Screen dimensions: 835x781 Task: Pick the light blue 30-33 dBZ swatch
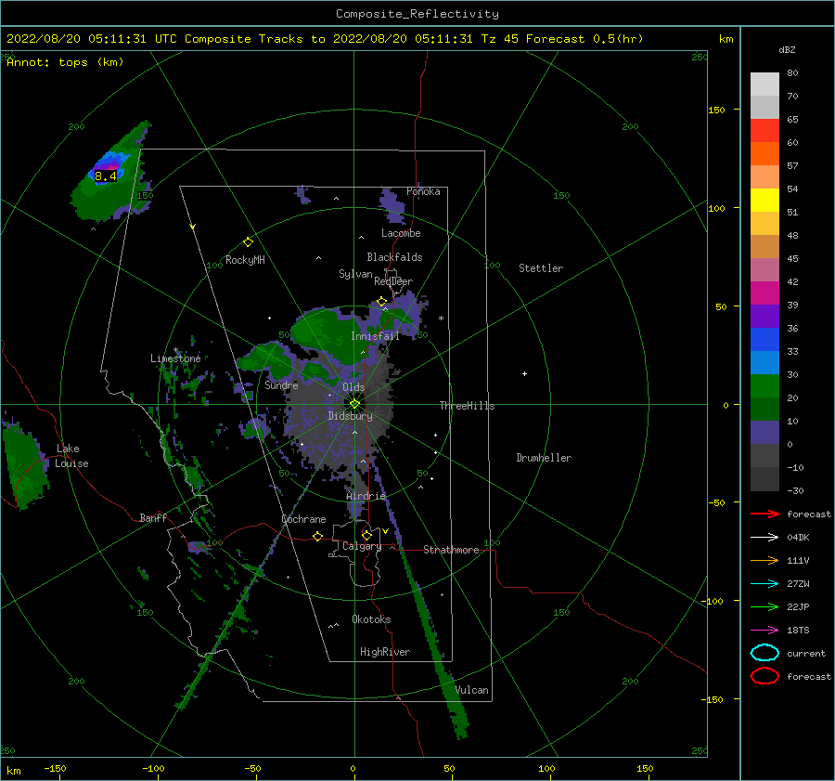(764, 362)
